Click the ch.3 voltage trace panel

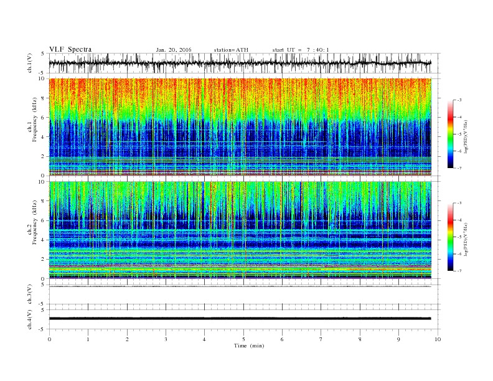[245, 294]
